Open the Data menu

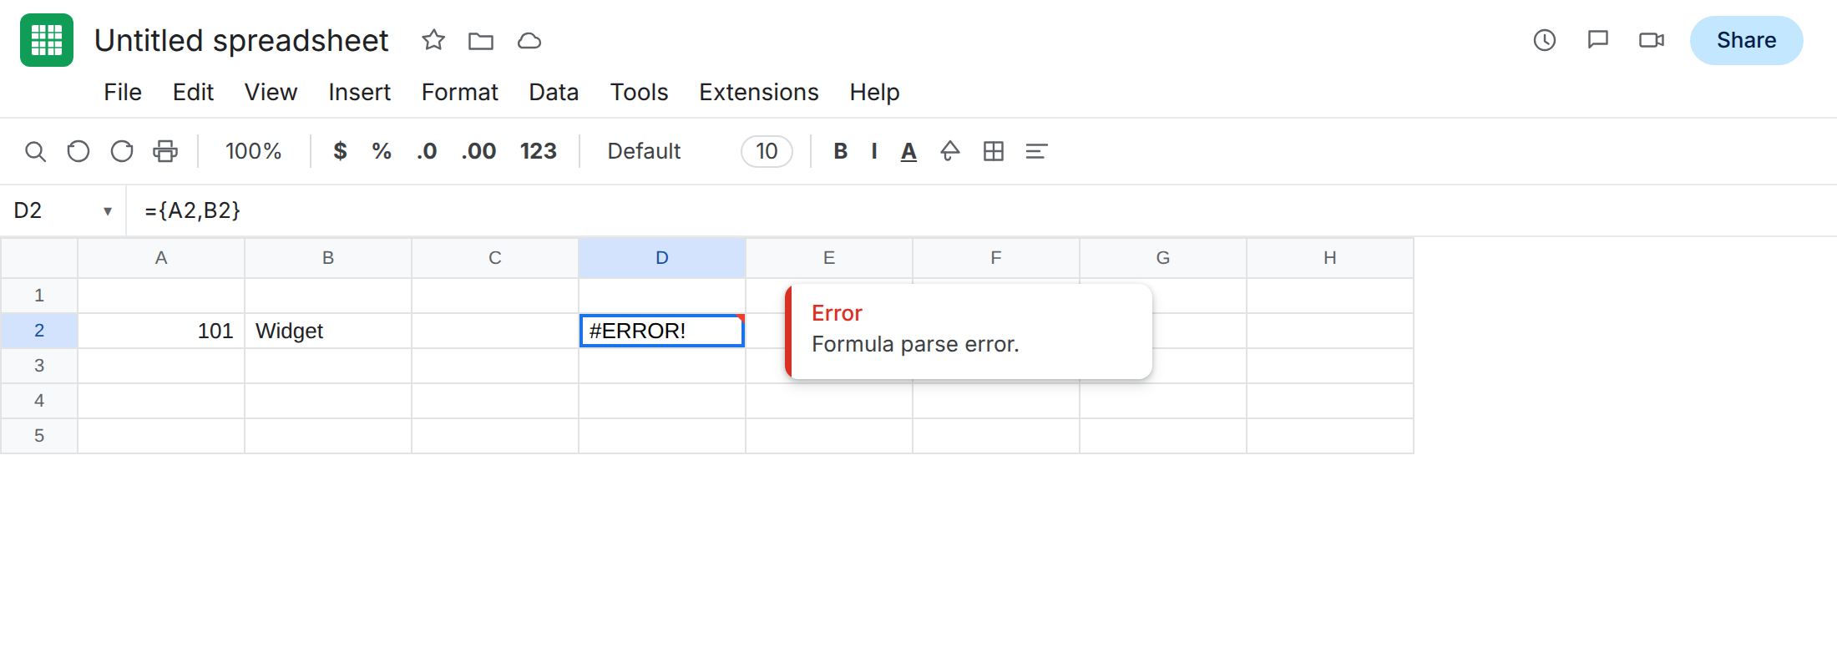(554, 92)
